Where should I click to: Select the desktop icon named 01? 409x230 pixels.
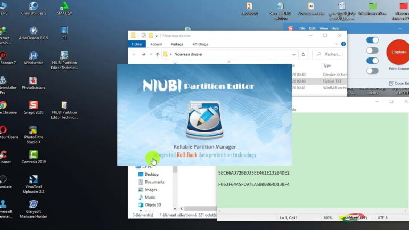[x=64, y=33]
